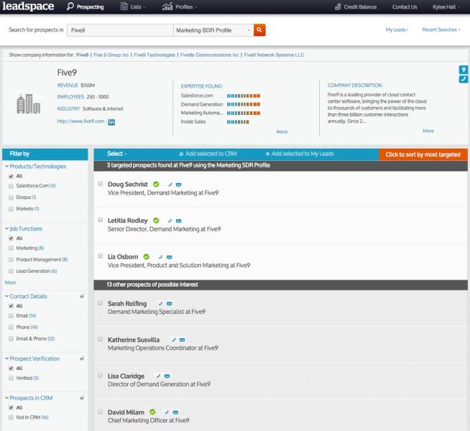This screenshot has width=470, height=431.
Task: Click the map pin icon at right edge
Action: [x=464, y=69]
